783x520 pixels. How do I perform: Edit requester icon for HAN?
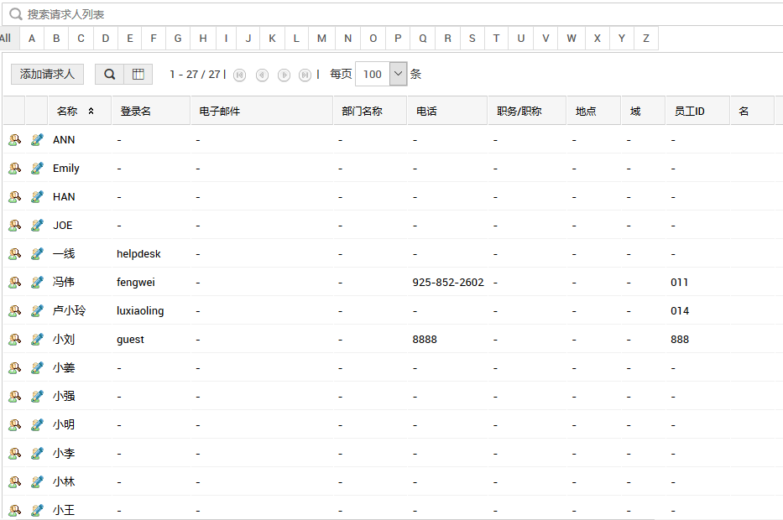point(37,196)
